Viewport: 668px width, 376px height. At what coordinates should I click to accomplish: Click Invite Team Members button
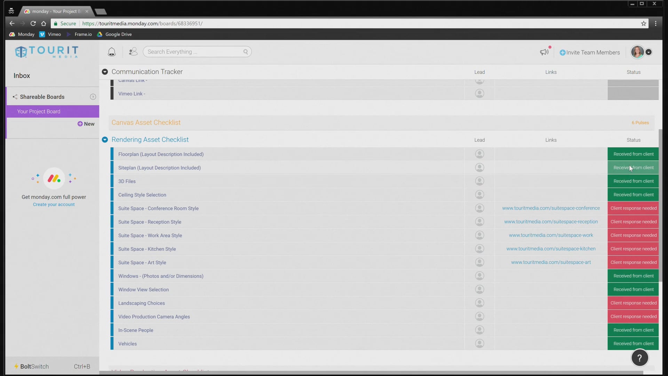point(590,52)
